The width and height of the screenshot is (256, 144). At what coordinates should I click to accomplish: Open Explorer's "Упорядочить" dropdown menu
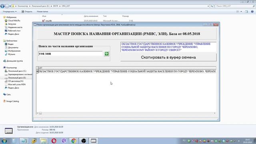coord(10,12)
